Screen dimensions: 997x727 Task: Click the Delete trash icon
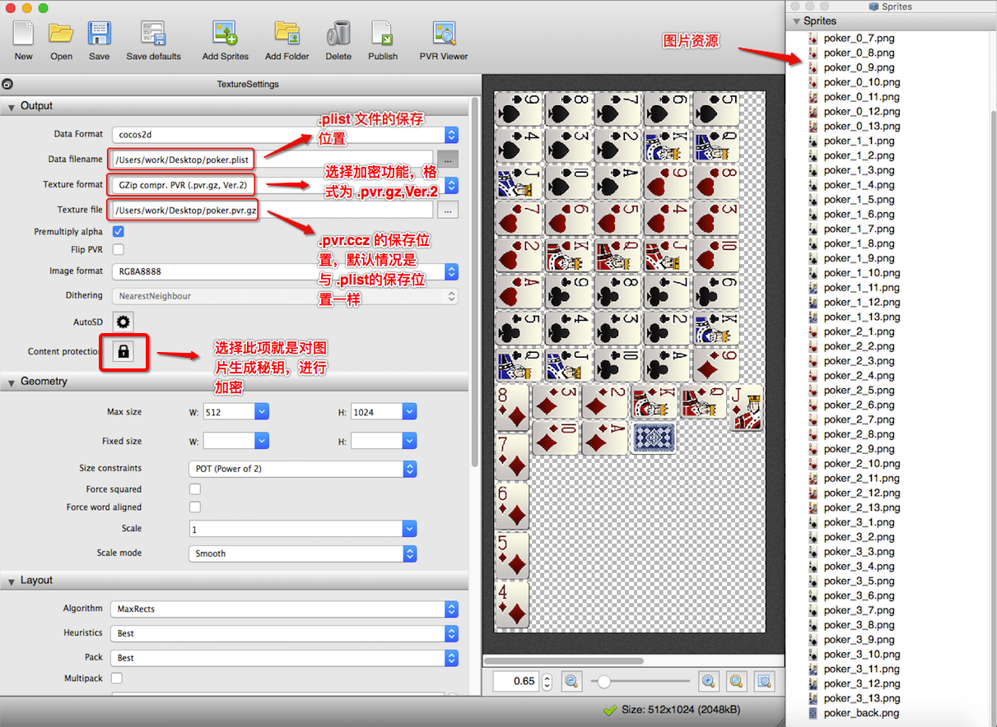(x=338, y=34)
